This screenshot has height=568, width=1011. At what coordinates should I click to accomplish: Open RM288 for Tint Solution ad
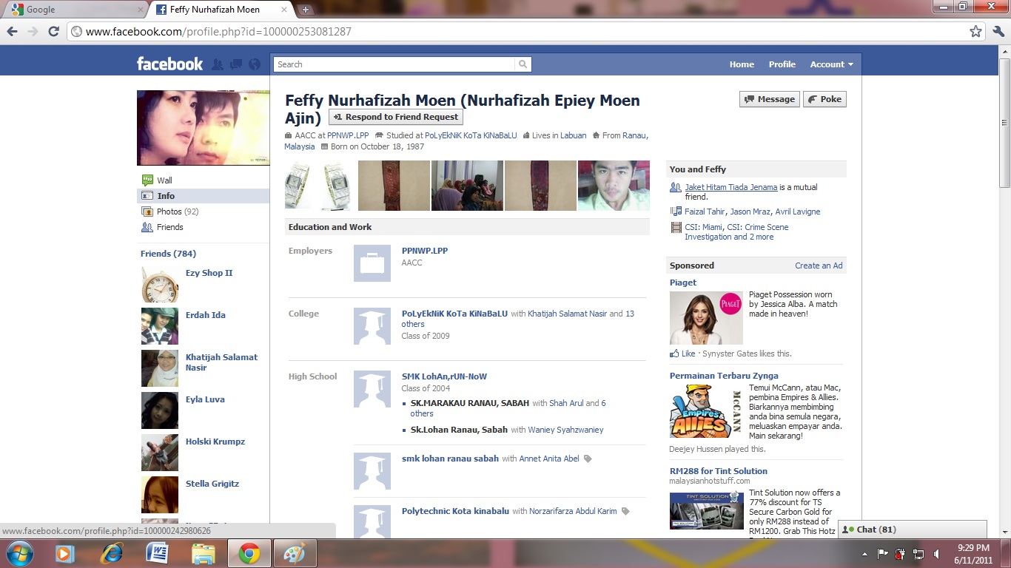[x=719, y=471]
